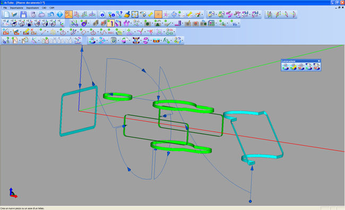Open the Impostazioni menu
The height and width of the screenshot is (210, 345).
tap(32, 8)
